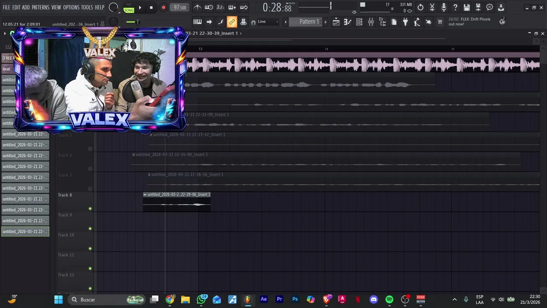The width and height of the screenshot is (547, 308).
Task: Mute Track 11 with its green LED
Action: click(90, 269)
